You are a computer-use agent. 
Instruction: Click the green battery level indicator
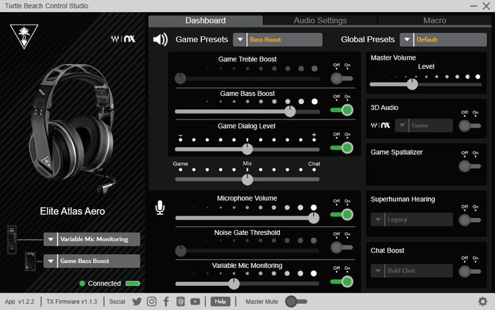133,283
